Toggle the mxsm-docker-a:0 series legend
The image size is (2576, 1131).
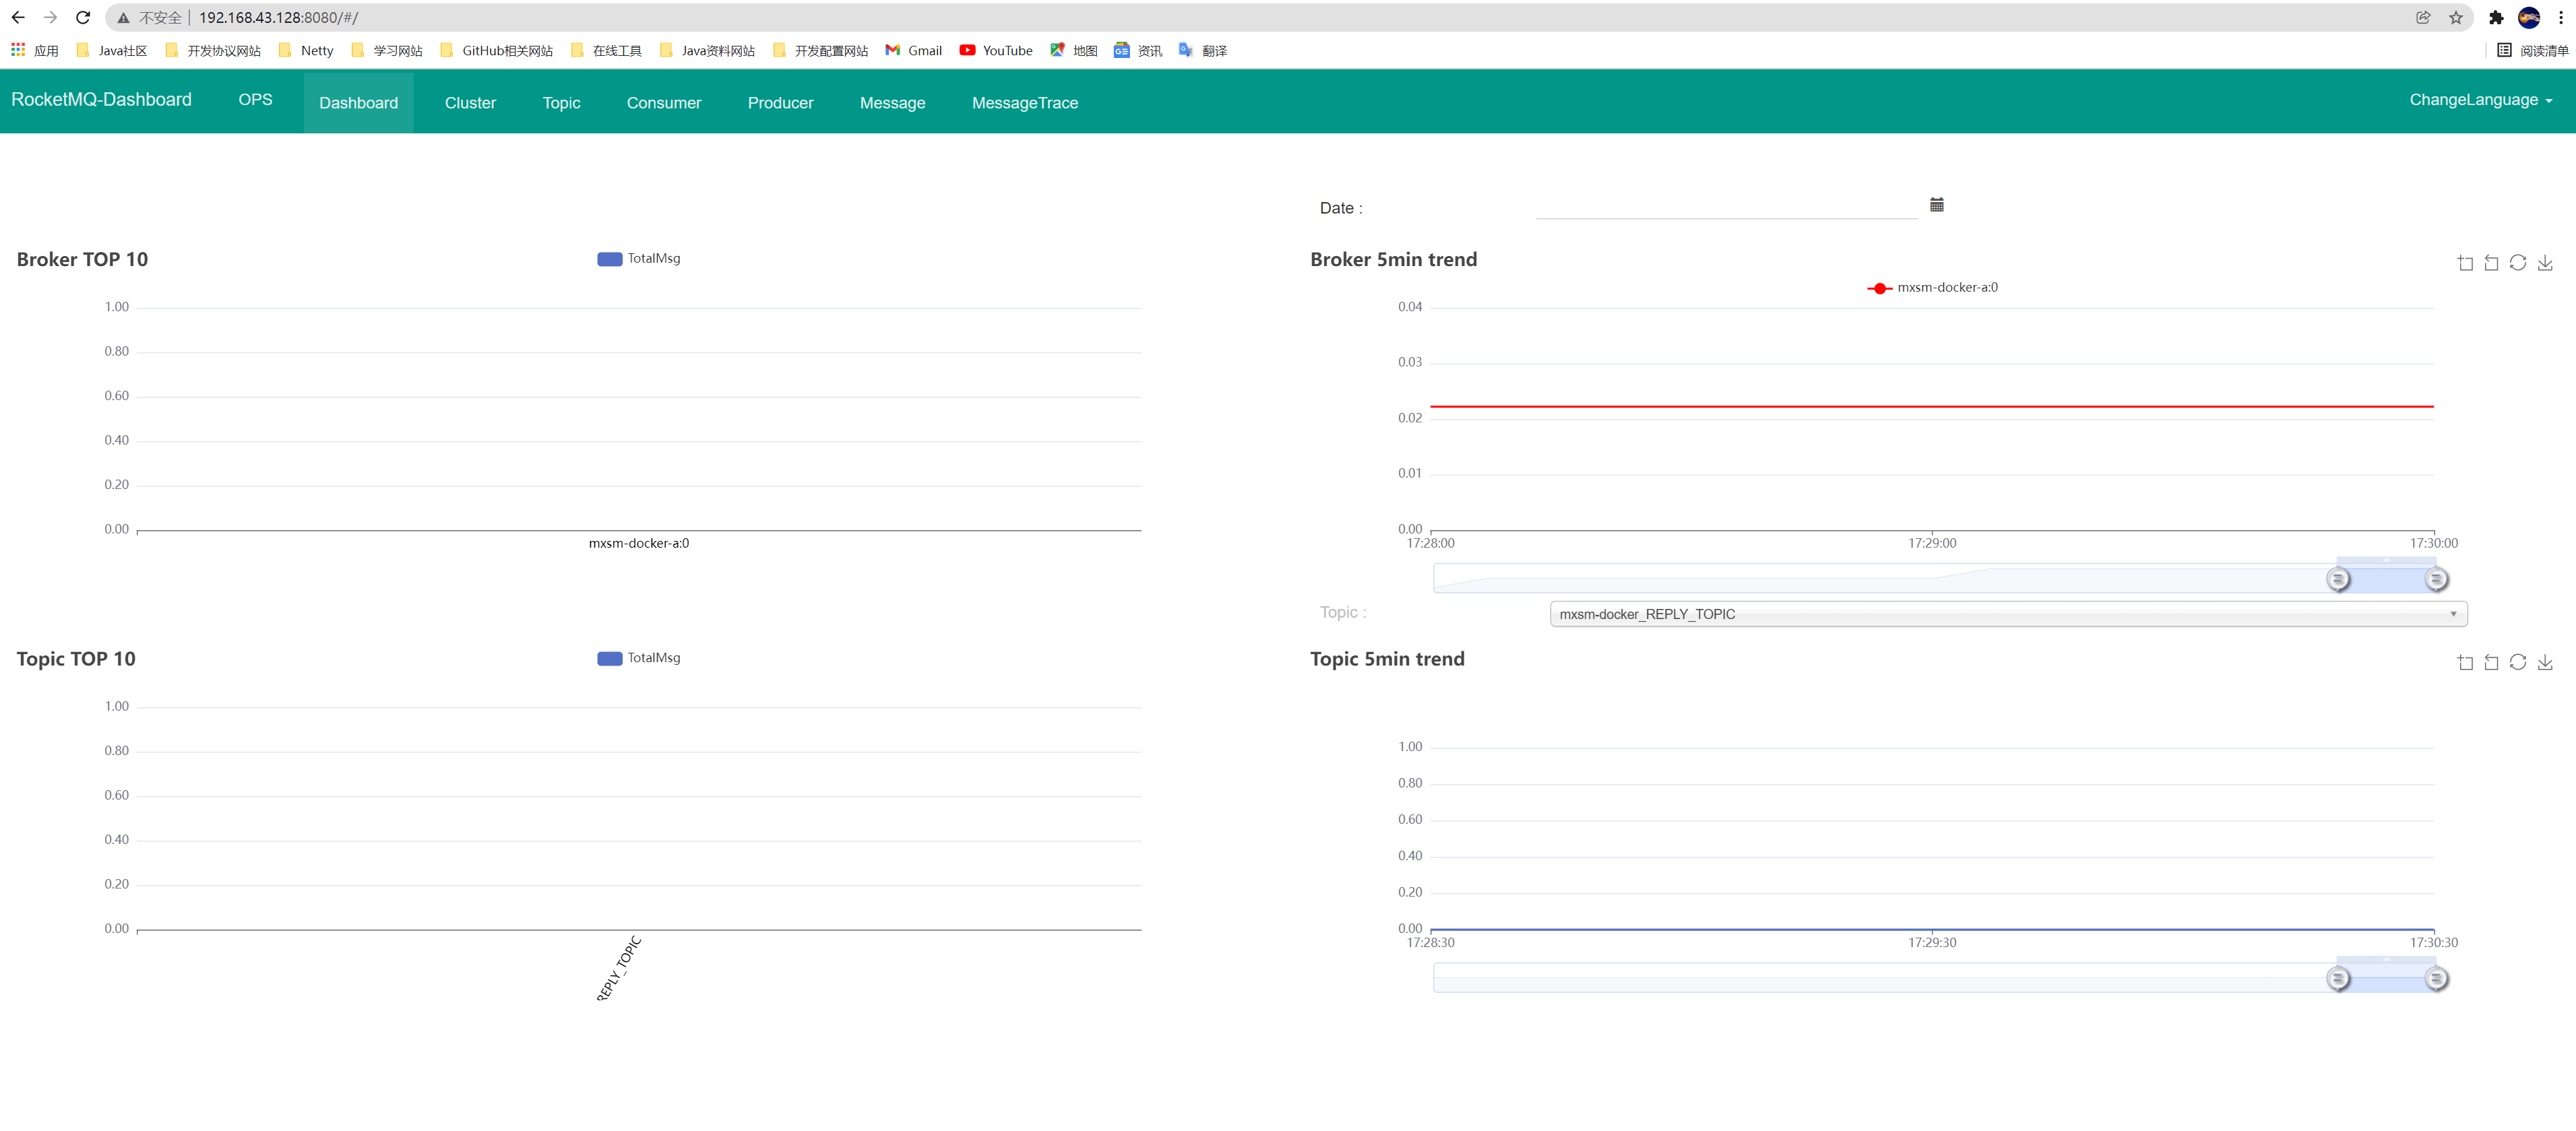pos(1932,288)
